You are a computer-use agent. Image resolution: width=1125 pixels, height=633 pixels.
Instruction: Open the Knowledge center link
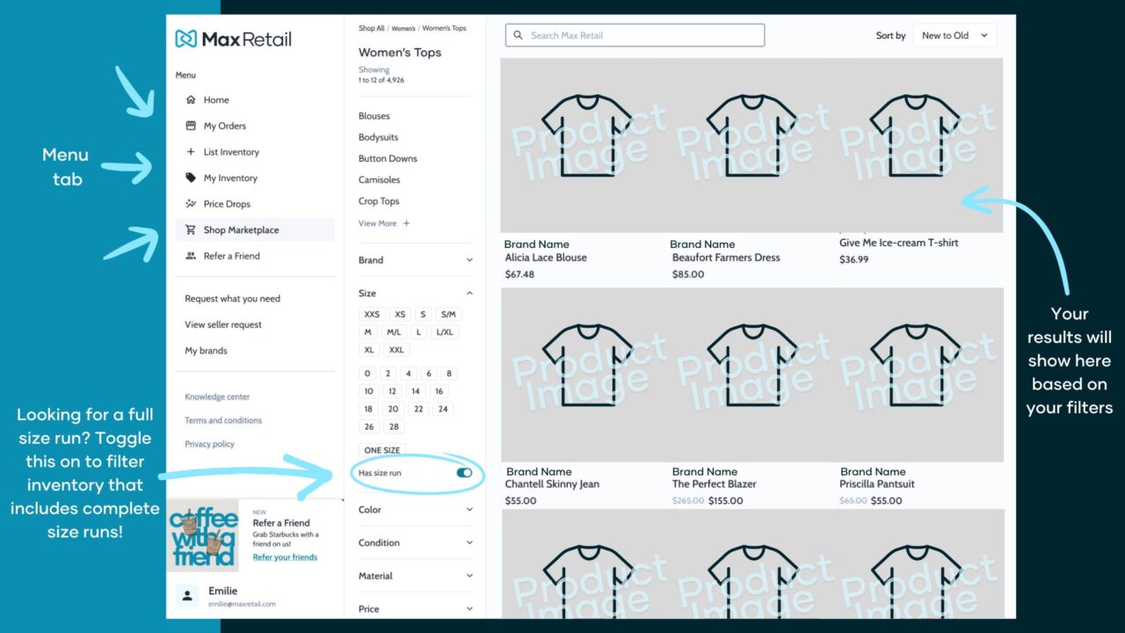pos(216,396)
